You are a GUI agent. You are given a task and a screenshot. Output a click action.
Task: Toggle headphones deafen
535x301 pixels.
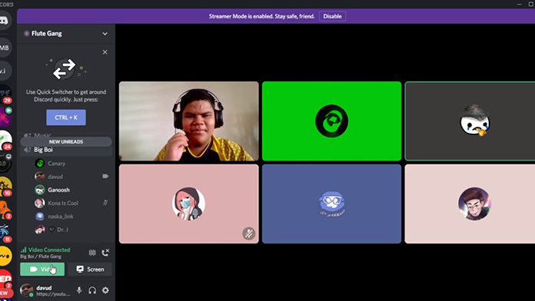(92, 290)
